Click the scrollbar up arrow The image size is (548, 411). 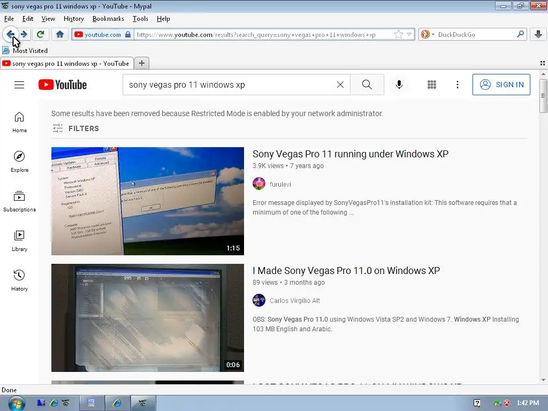coord(543,74)
